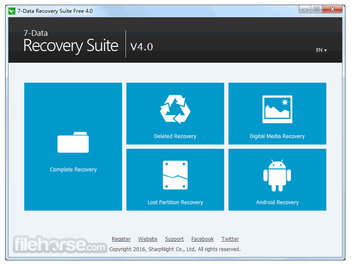Open the Support link

pyautogui.click(x=174, y=239)
